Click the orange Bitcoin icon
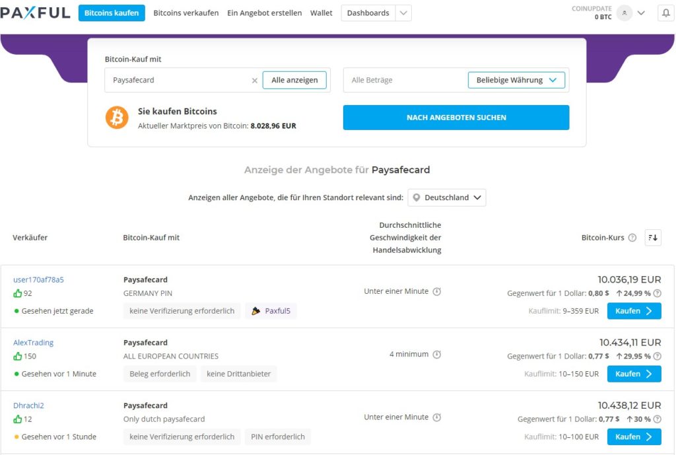This screenshot has height=455, width=676. coord(117,118)
